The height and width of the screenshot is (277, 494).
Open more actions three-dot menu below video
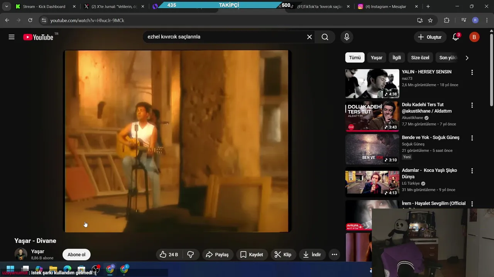[x=334, y=255]
